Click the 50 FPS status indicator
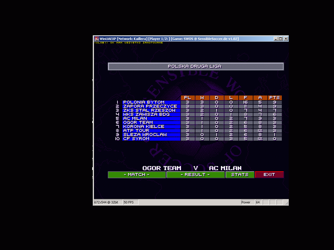334x250 pixels. point(131,202)
